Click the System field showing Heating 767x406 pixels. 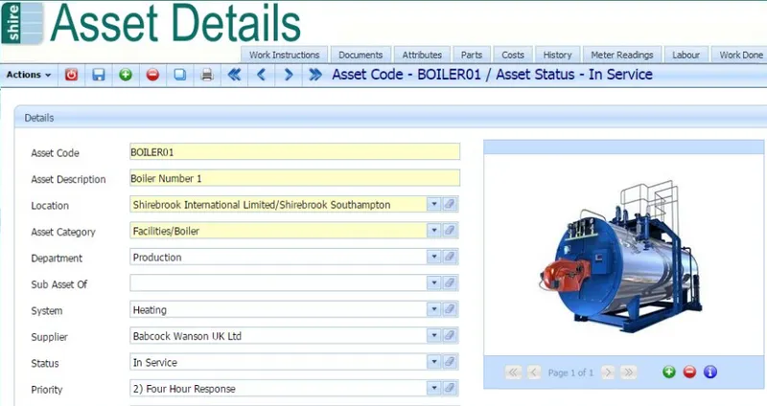(x=278, y=309)
